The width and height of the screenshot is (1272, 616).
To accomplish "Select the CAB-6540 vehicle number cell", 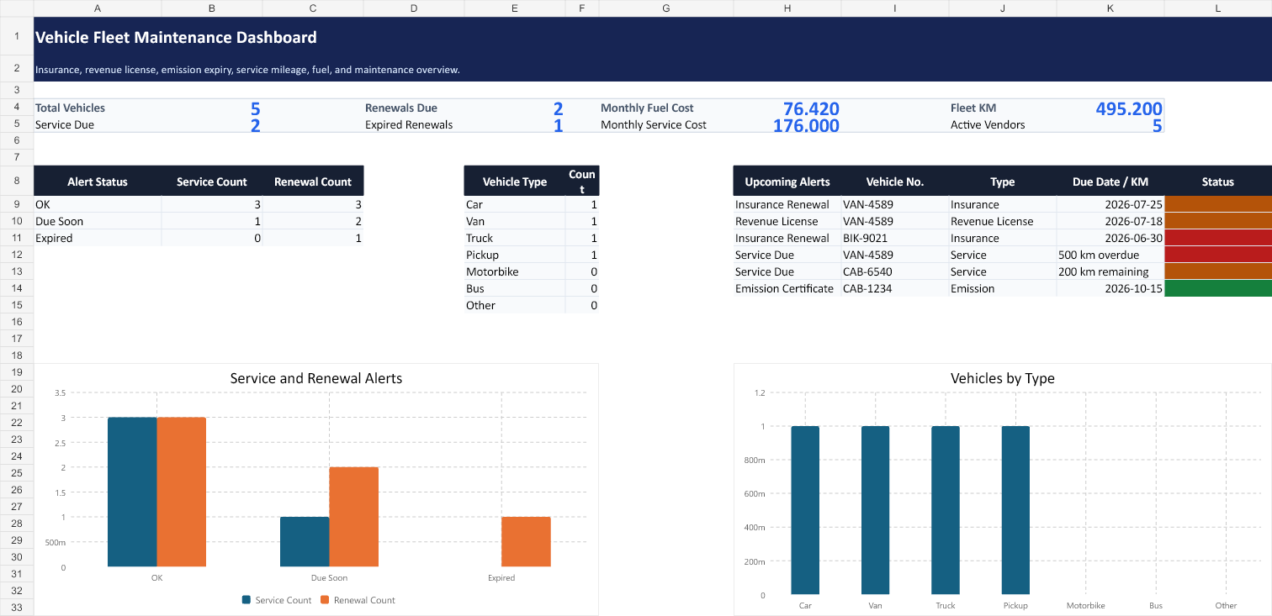I will (x=895, y=271).
